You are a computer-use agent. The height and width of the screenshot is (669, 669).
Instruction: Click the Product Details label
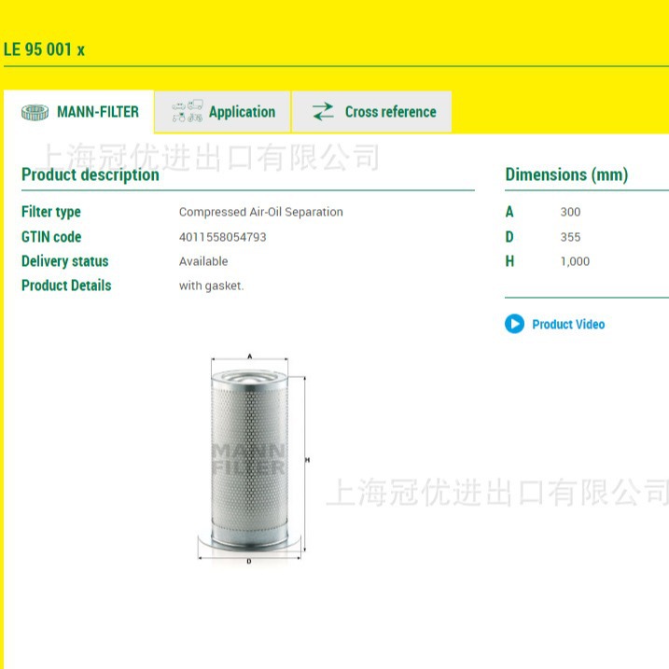66,286
